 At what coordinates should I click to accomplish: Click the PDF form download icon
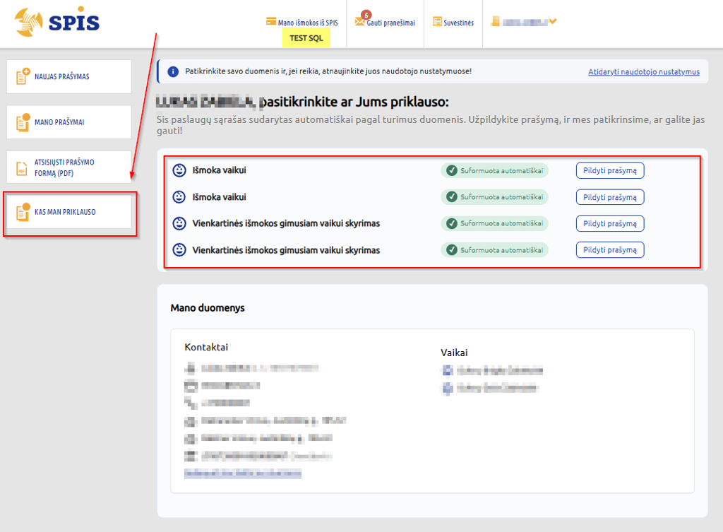23,167
